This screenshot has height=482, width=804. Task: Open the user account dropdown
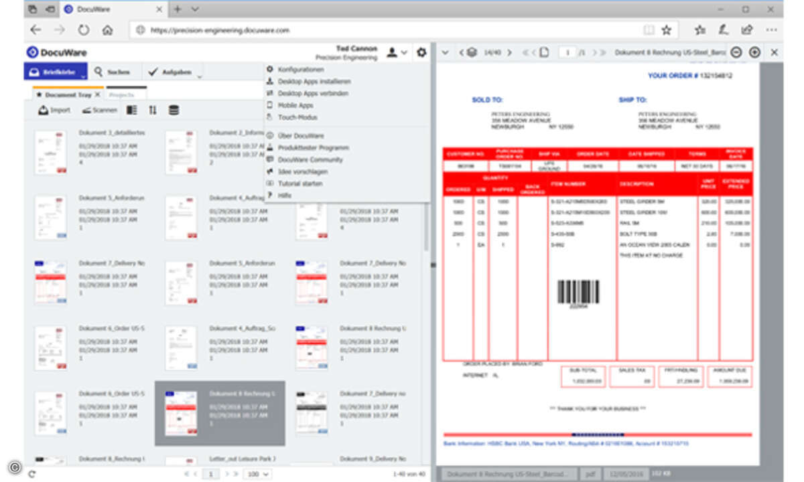[x=397, y=52]
